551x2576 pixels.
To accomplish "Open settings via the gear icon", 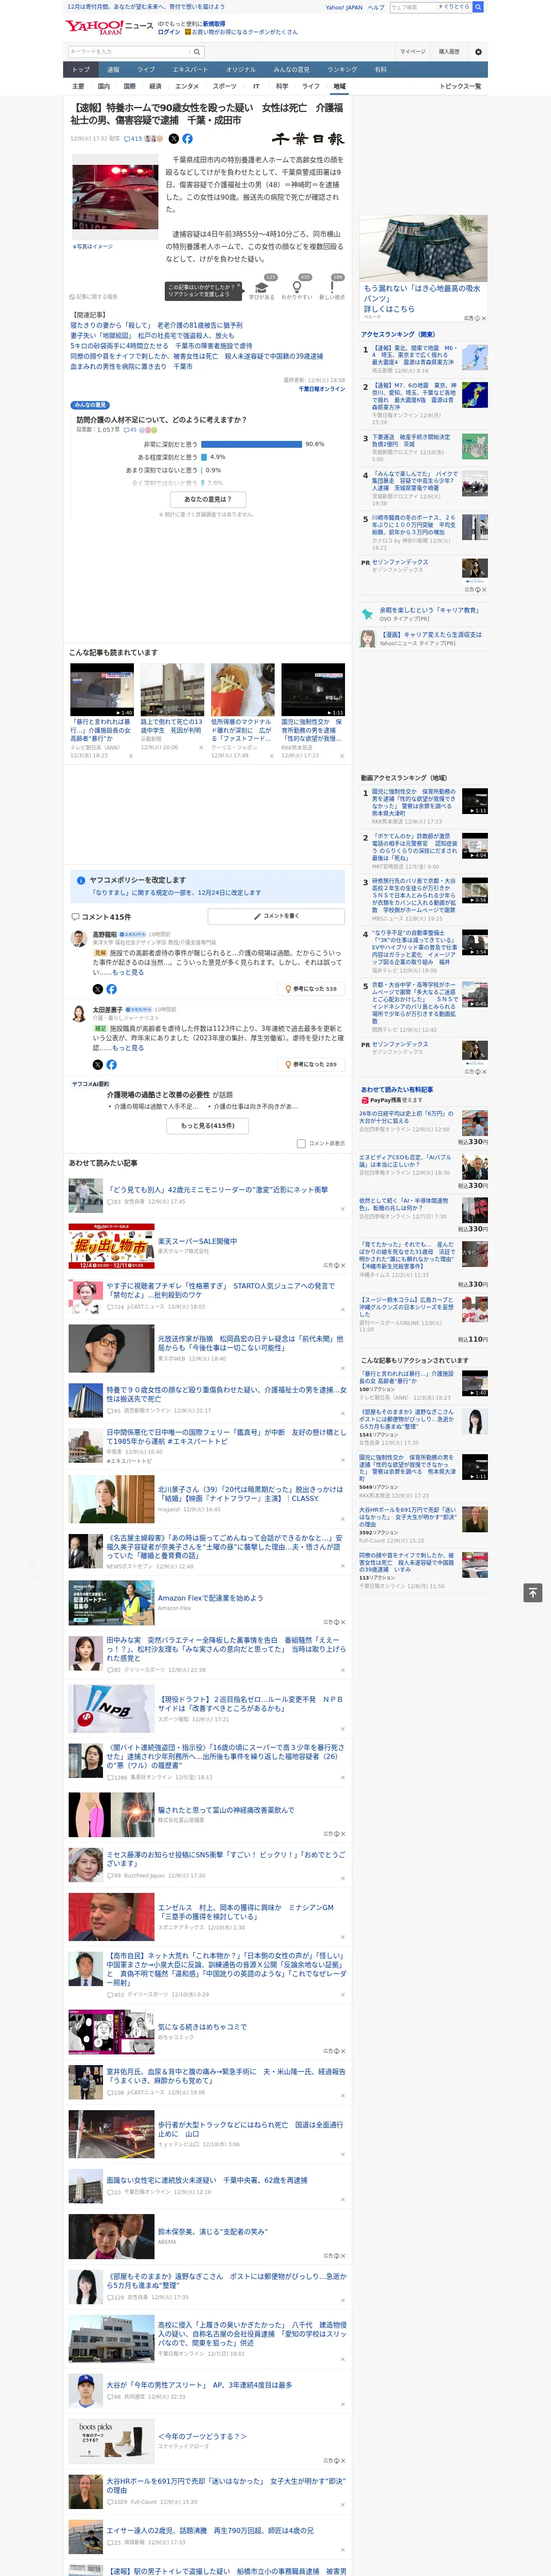I will click(478, 51).
